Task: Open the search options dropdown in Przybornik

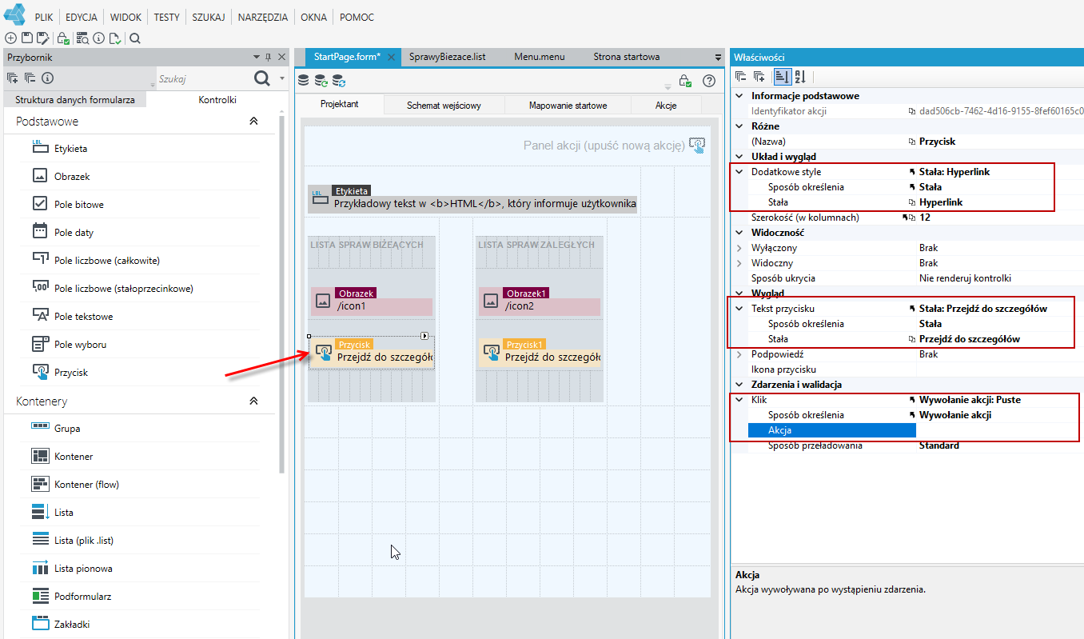Action: point(282,78)
